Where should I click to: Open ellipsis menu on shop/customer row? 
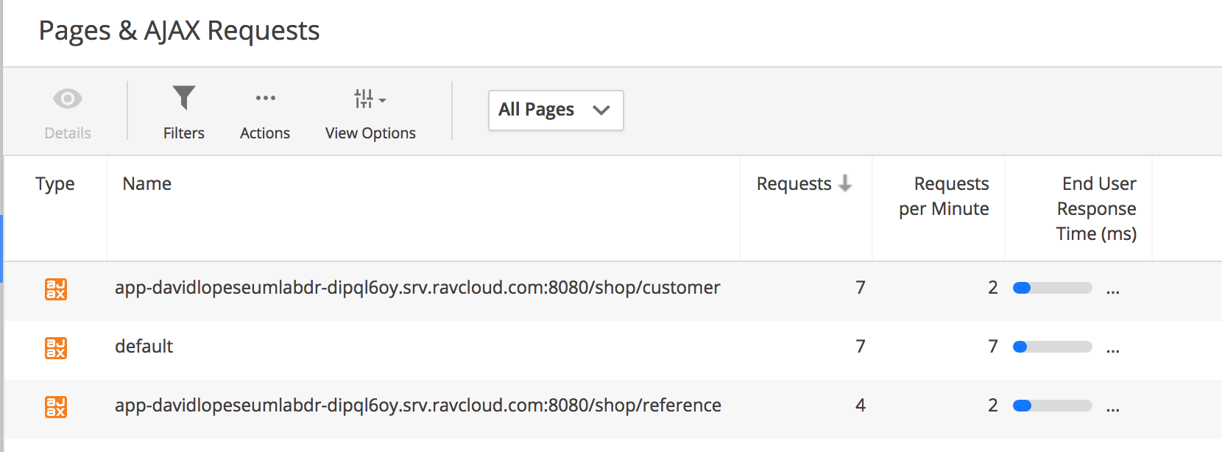coord(1112,290)
